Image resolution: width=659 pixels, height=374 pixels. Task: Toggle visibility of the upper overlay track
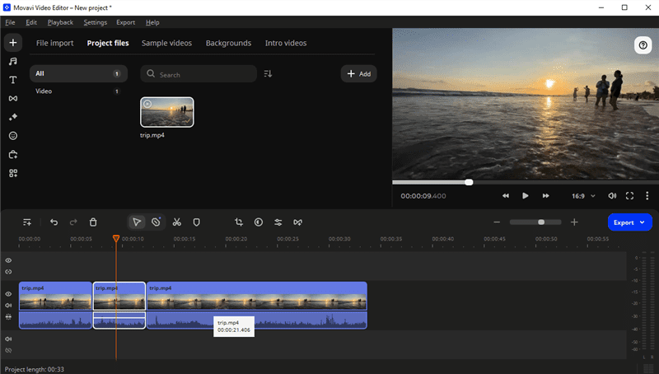[x=8, y=260]
